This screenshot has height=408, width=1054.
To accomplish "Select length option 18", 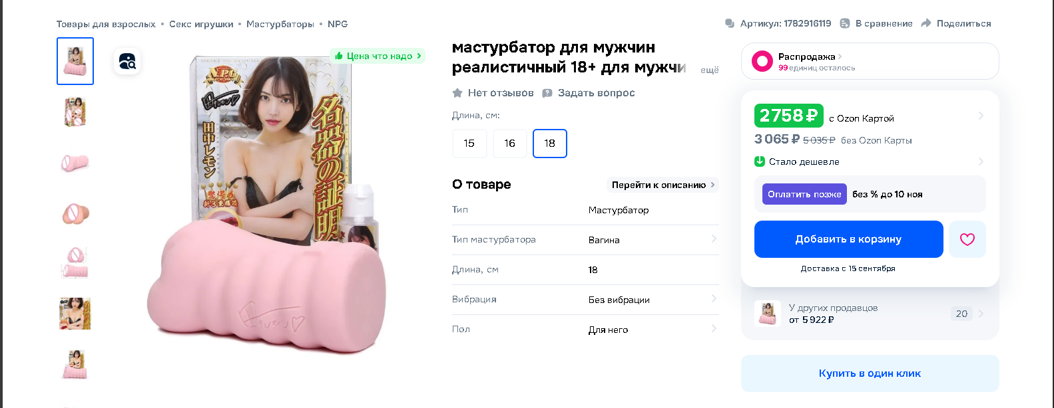I will pyautogui.click(x=550, y=144).
